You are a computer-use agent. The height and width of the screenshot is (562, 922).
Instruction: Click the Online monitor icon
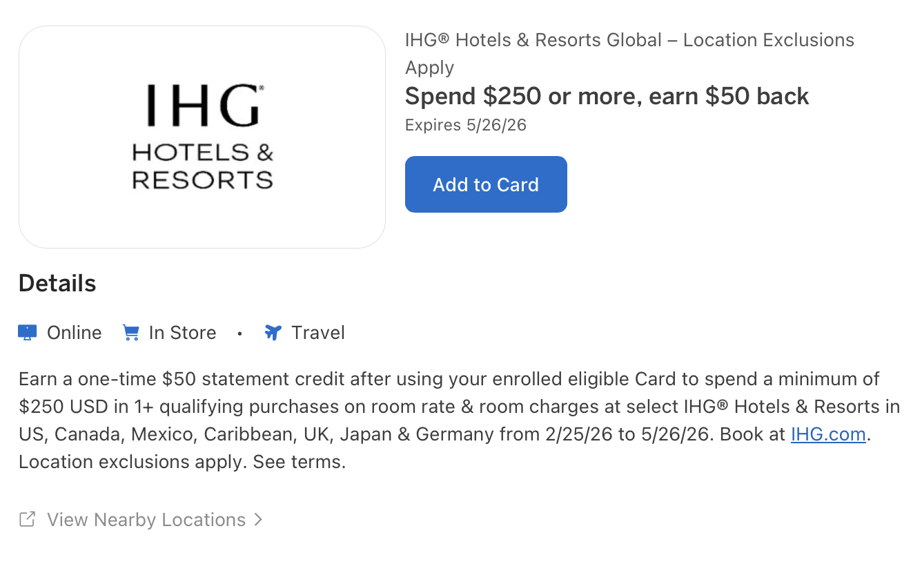tap(26, 332)
